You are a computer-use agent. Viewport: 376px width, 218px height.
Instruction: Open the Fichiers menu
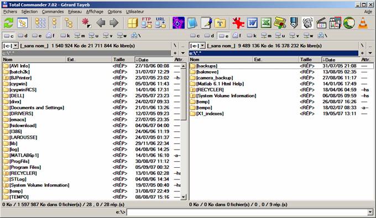pyautogui.click(x=10, y=12)
